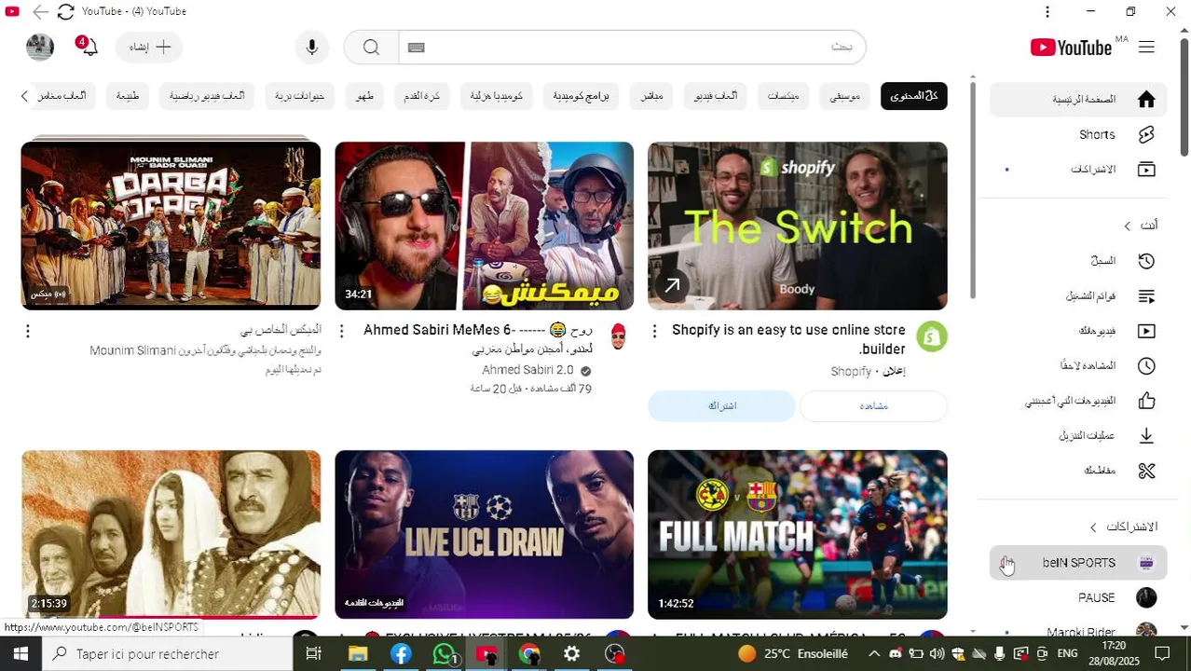Select the 'كرة القدم' chip
This screenshot has height=671, width=1191.
pos(421,96)
